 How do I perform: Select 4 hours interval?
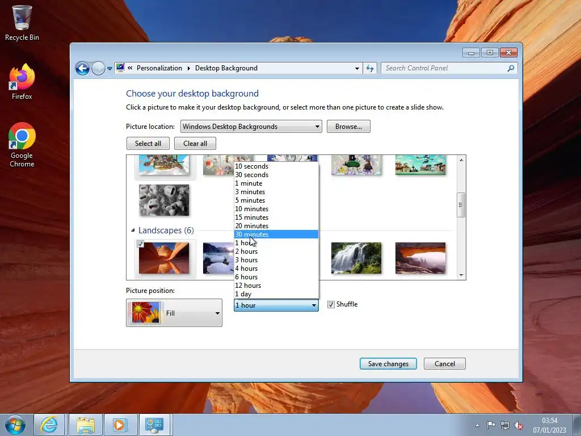tap(276, 269)
